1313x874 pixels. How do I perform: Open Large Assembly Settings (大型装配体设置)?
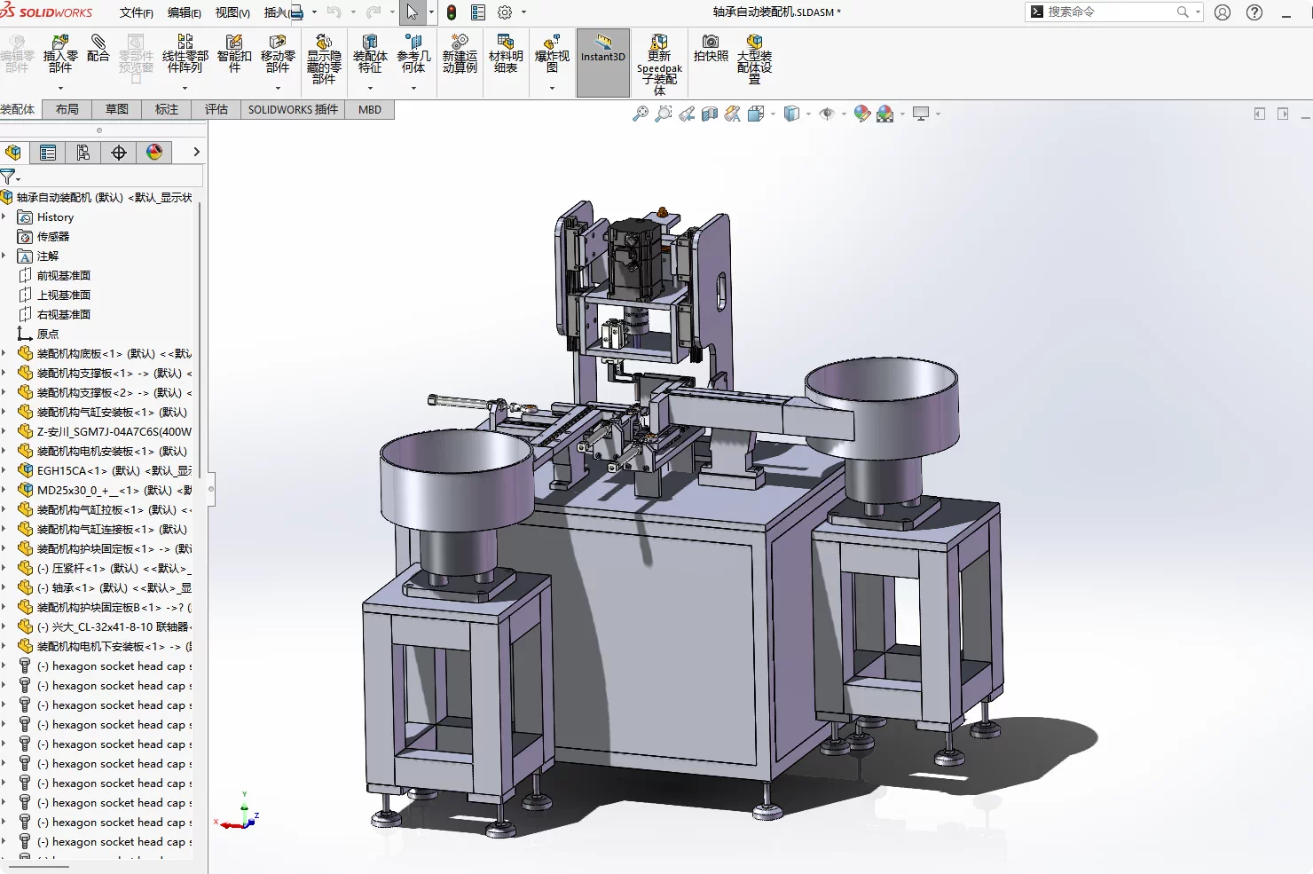[x=754, y=59]
